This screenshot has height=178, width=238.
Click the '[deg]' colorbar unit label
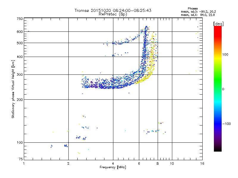[x=218, y=24]
